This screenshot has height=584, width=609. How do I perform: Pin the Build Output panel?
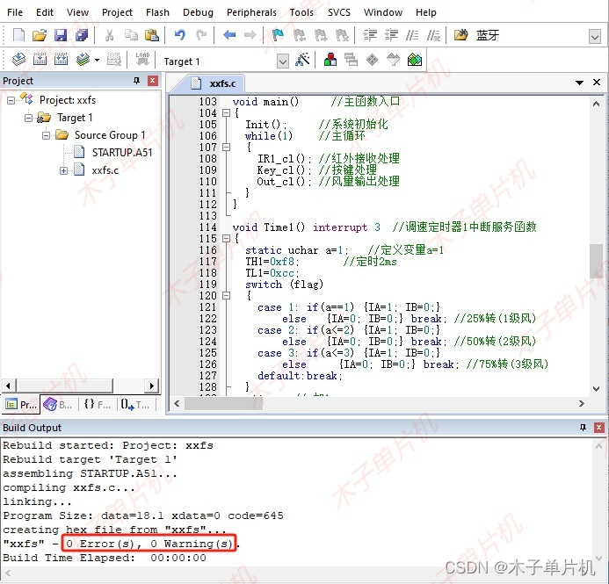(x=583, y=427)
